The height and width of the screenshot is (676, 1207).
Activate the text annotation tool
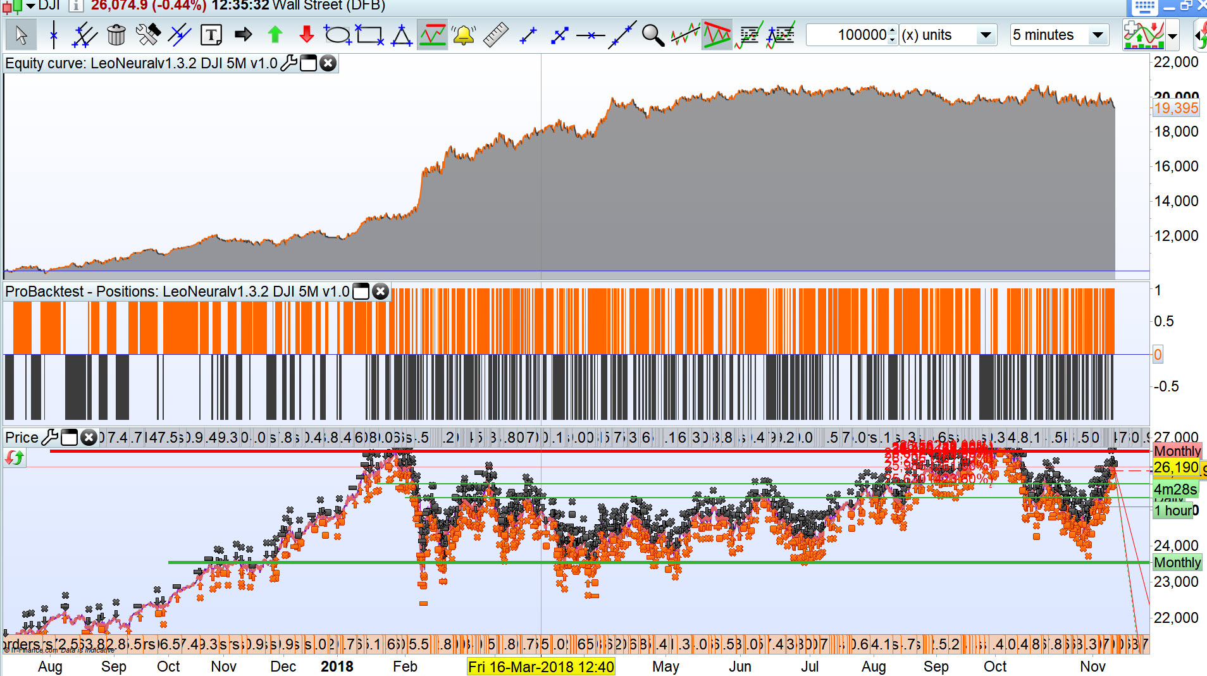click(x=211, y=35)
